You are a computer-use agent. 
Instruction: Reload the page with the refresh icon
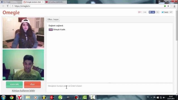pyautogui.click(x=13, y=6)
